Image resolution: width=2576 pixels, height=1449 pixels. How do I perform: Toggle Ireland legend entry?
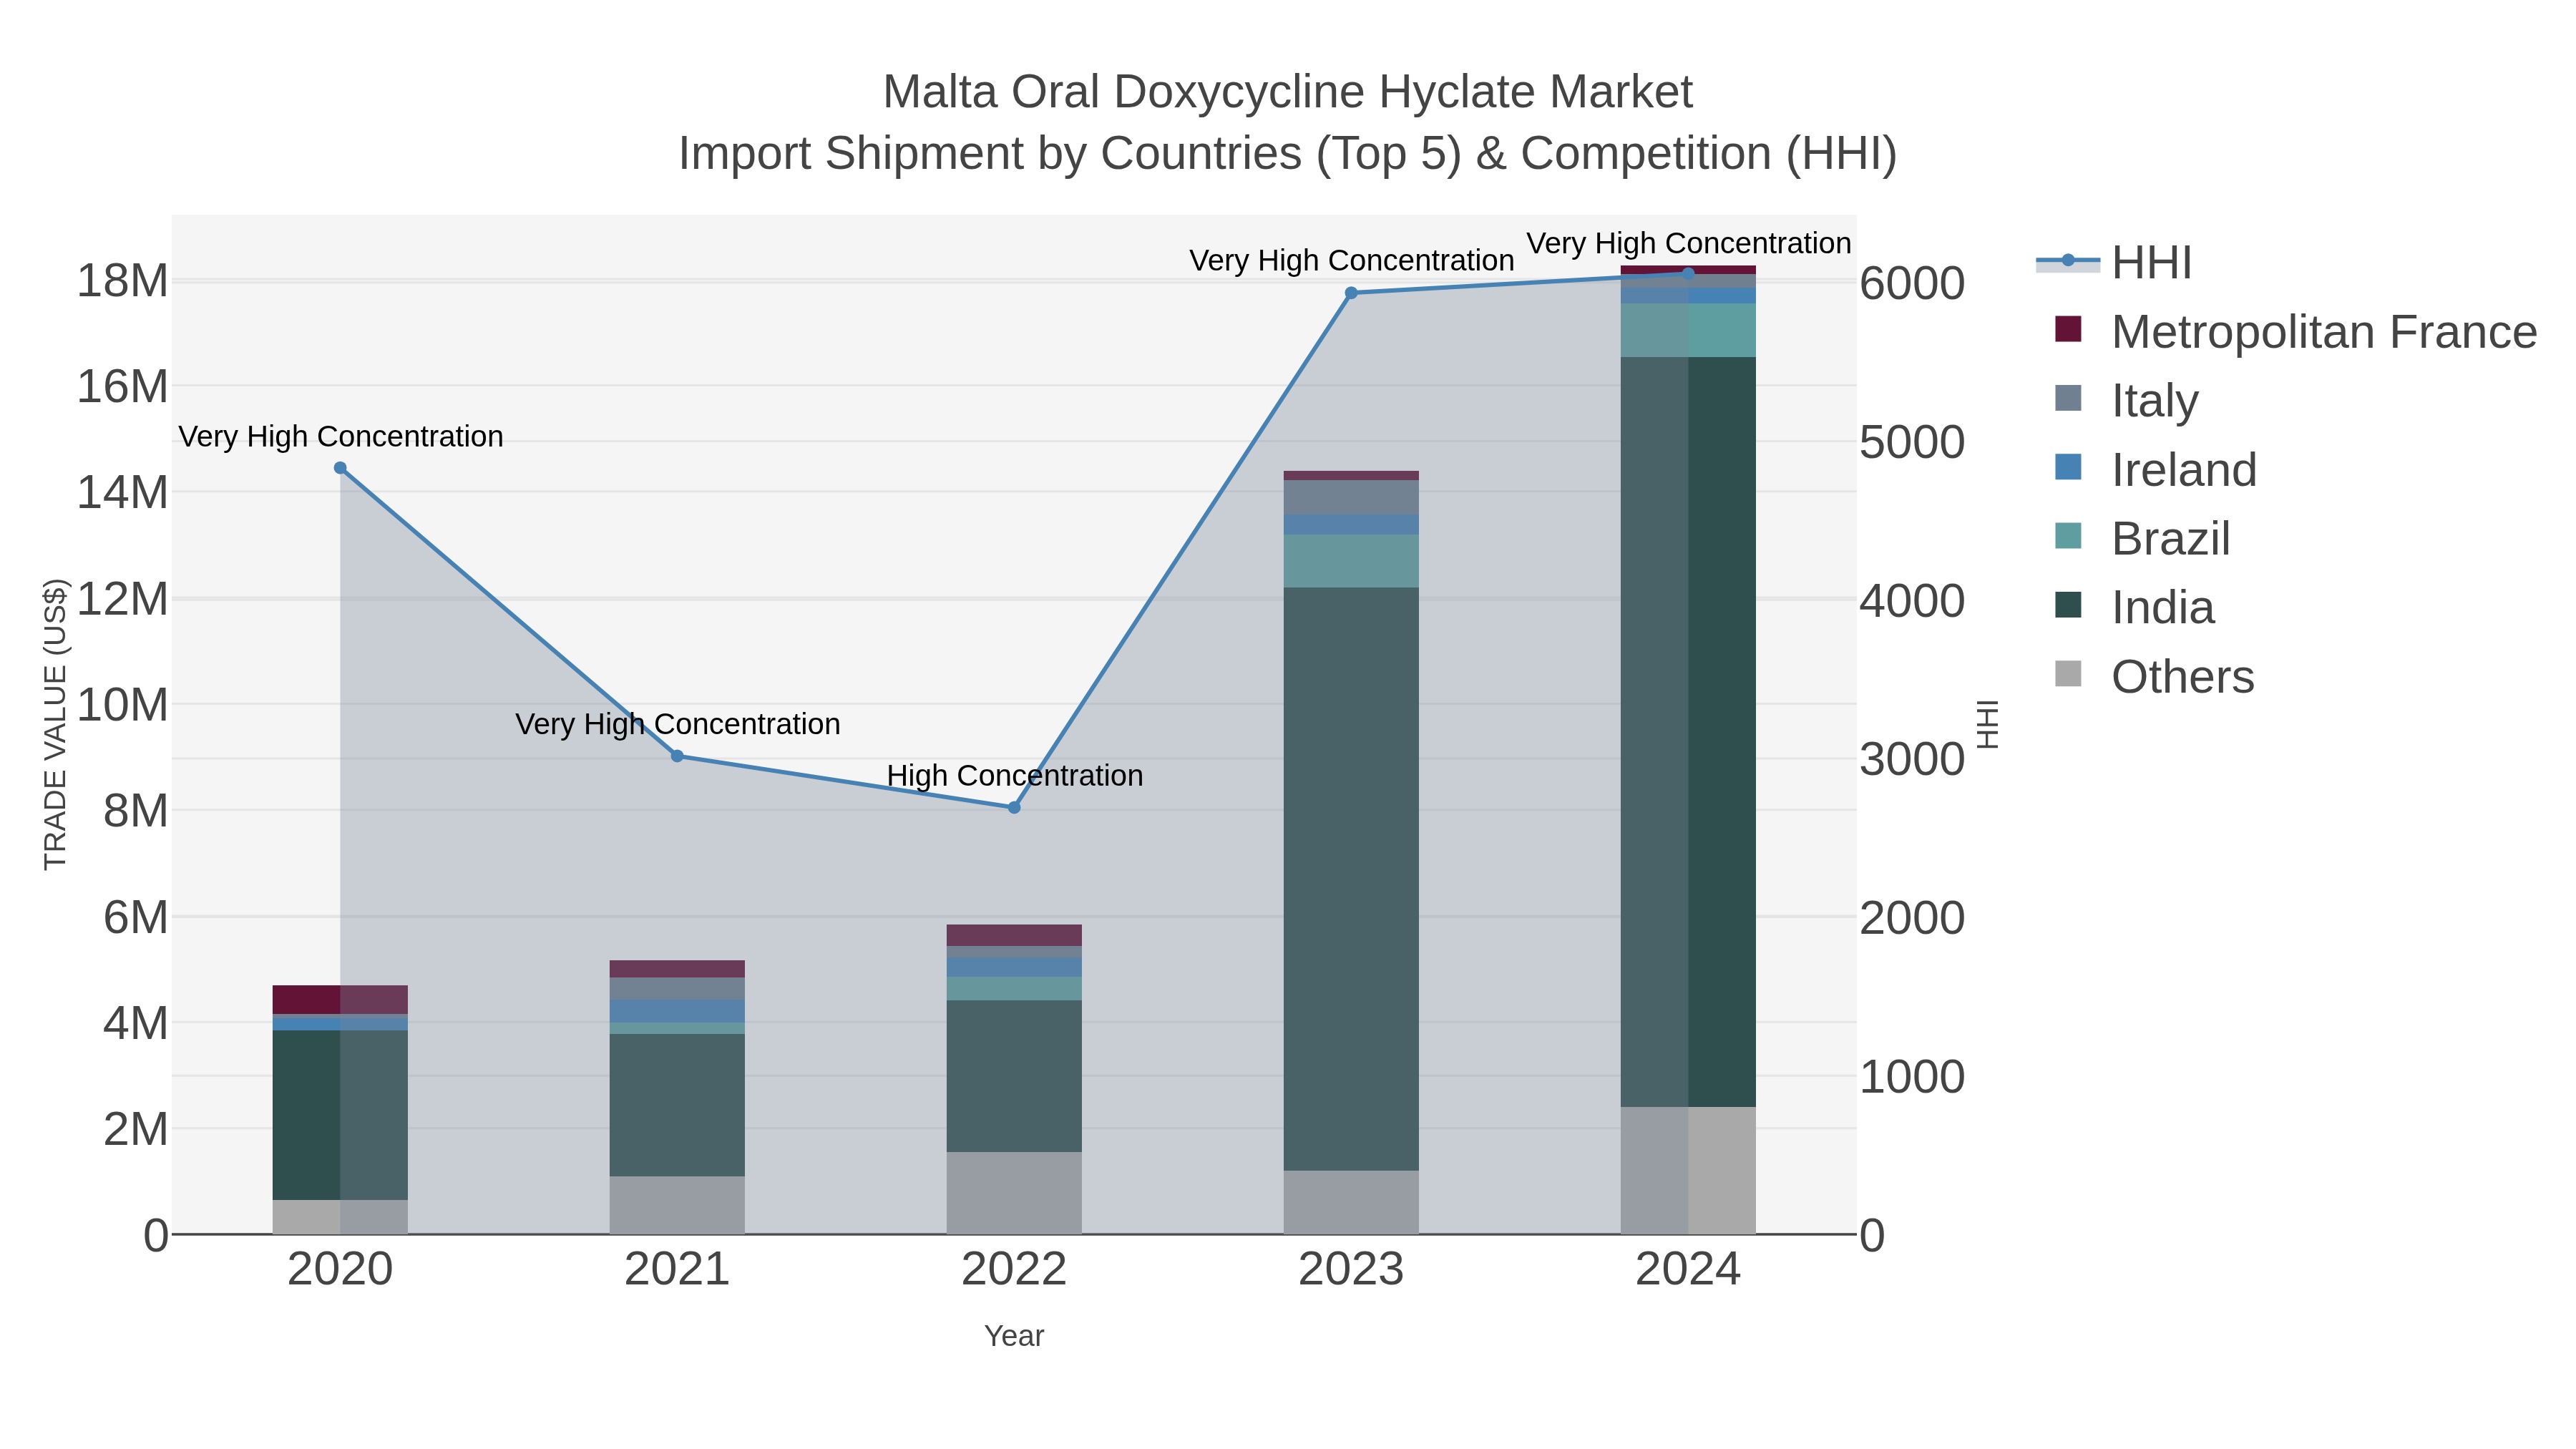click(x=2155, y=470)
